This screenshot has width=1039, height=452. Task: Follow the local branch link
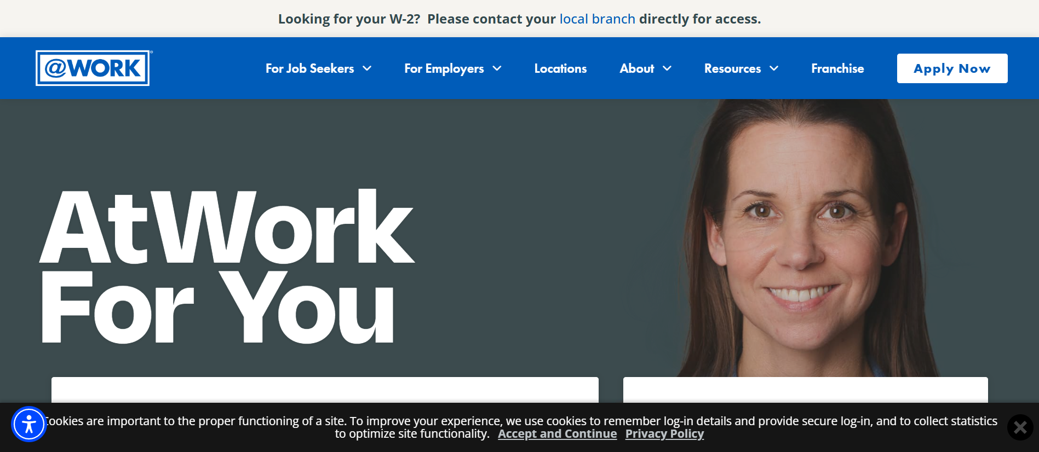597,19
